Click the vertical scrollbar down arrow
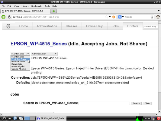This screenshot has height=121, width=161. pos(159,112)
